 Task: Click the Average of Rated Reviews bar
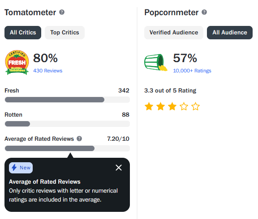tap(67, 148)
